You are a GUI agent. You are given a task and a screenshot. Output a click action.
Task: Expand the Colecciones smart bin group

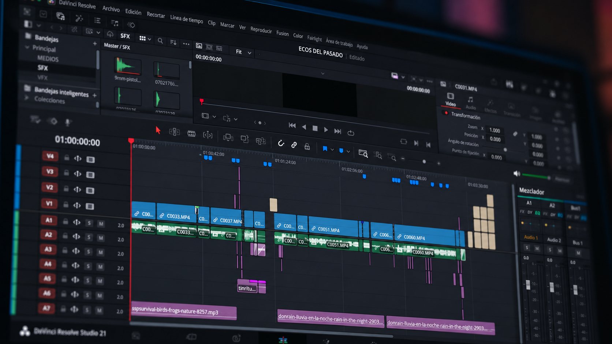click(x=26, y=98)
